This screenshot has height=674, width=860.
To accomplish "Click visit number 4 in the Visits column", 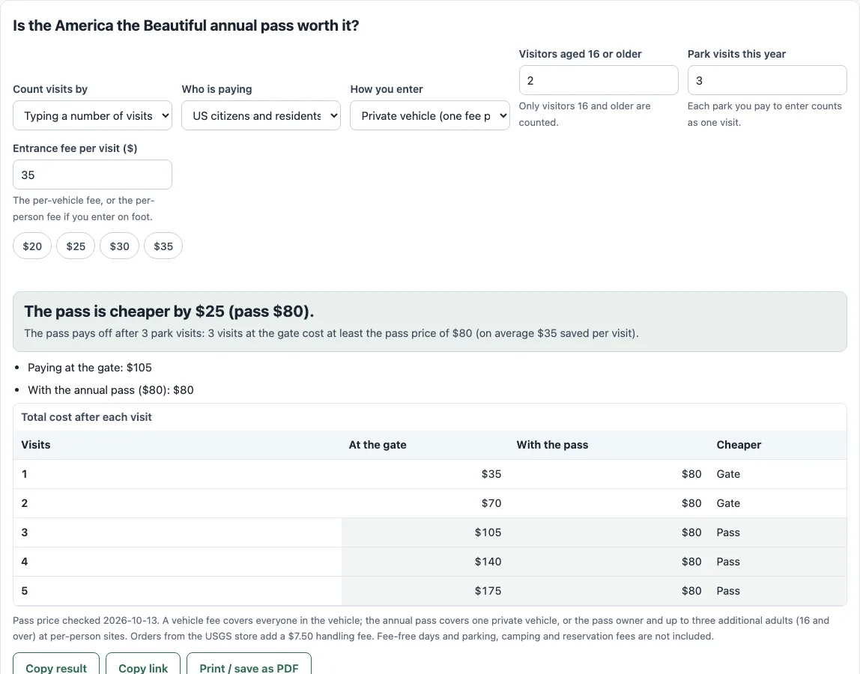I will [25, 561].
